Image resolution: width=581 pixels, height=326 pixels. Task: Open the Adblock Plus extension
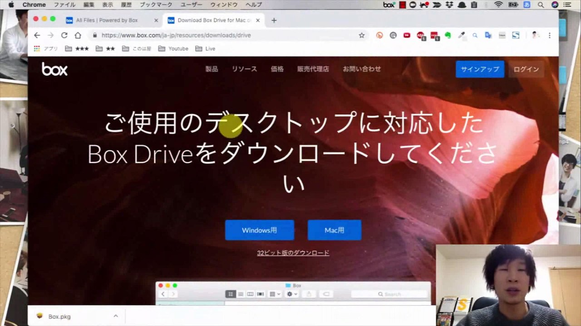421,35
